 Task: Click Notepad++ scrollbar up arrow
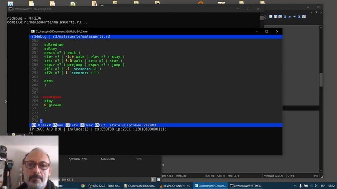(x=321, y=27)
